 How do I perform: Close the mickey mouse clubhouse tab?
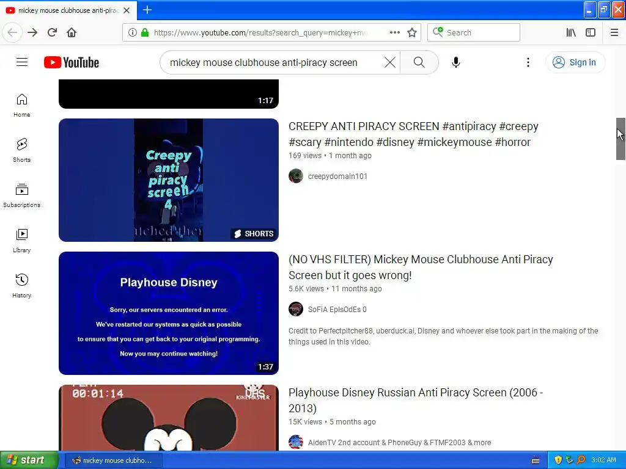pyautogui.click(x=127, y=10)
